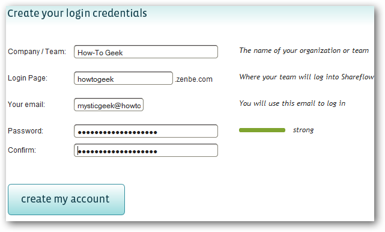Screen dimensions: 385x232
Task: Click the Your email label
Action: 26,105
